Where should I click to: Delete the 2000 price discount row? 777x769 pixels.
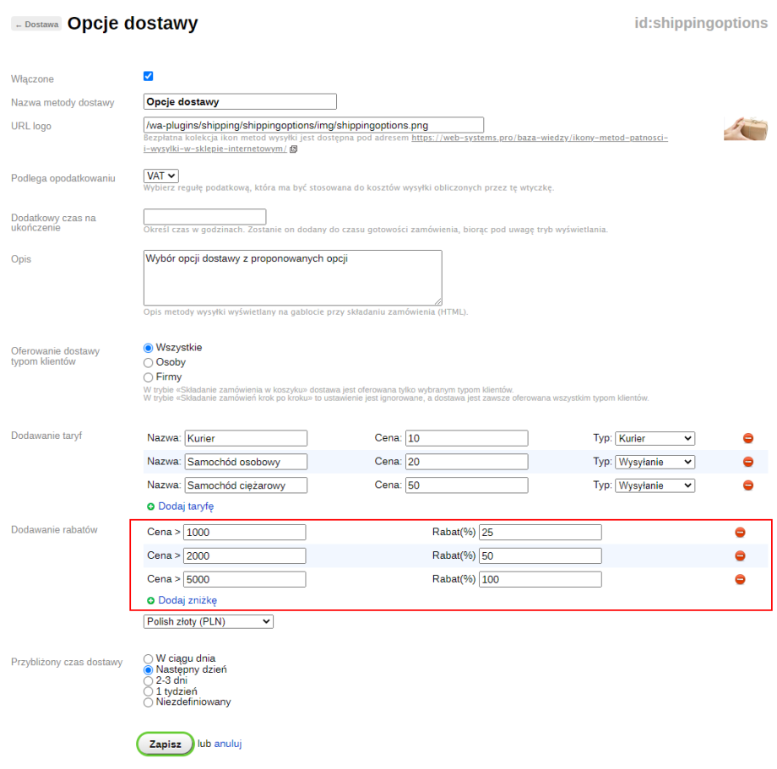pos(740,555)
